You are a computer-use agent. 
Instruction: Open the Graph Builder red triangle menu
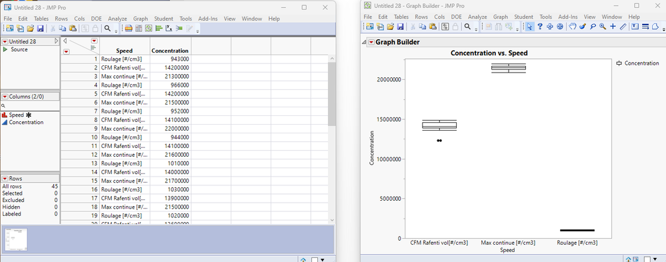tap(371, 42)
